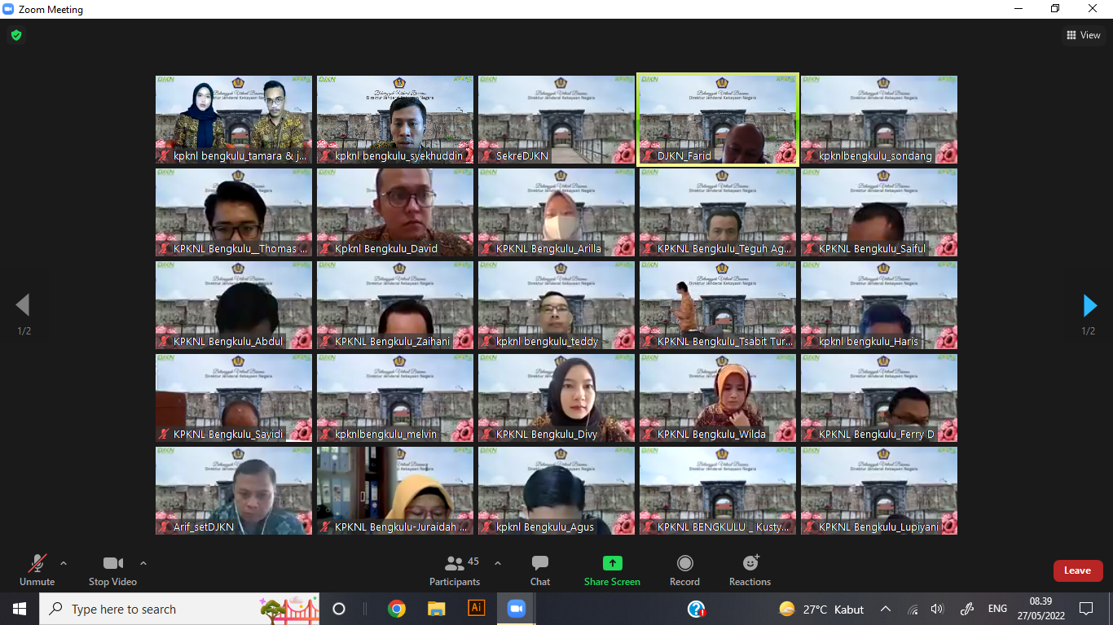Go to previous page of participants
This screenshot has width=1113, height=625.
pyautogui.click(x=23, y=306)
